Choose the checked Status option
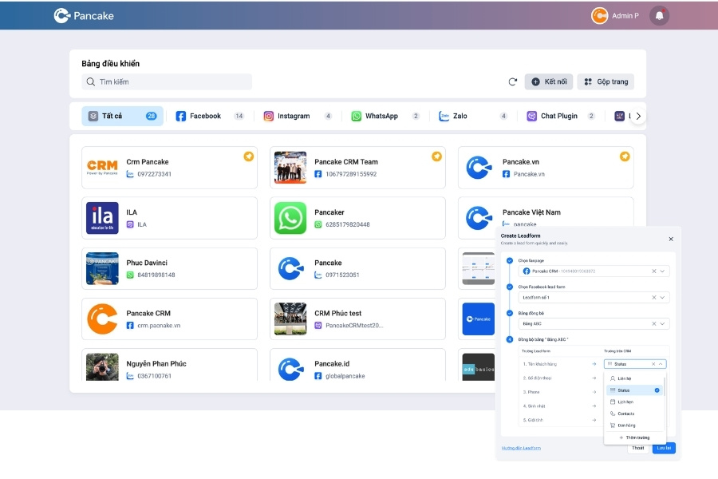The width and height of the screenshot is (718, 479). tap(634, 390)
